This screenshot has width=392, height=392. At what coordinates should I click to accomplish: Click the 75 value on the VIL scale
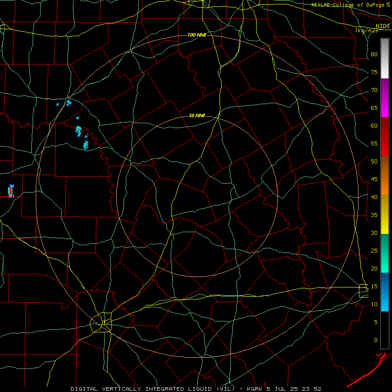(x=374, y=72)
